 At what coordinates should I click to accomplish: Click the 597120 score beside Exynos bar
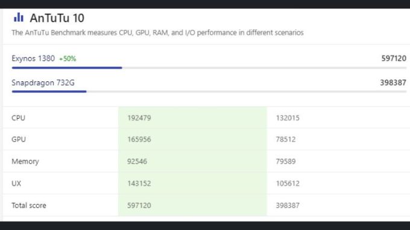[x=394, y=58]
